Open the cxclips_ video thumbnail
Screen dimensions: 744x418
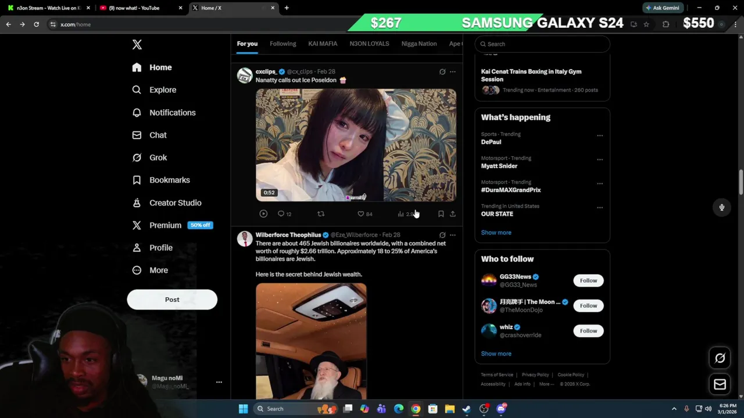coord(356,145)
